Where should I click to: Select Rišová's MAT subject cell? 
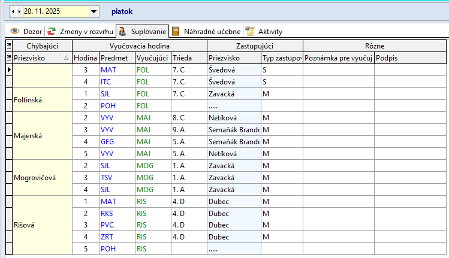click(116, 202)
